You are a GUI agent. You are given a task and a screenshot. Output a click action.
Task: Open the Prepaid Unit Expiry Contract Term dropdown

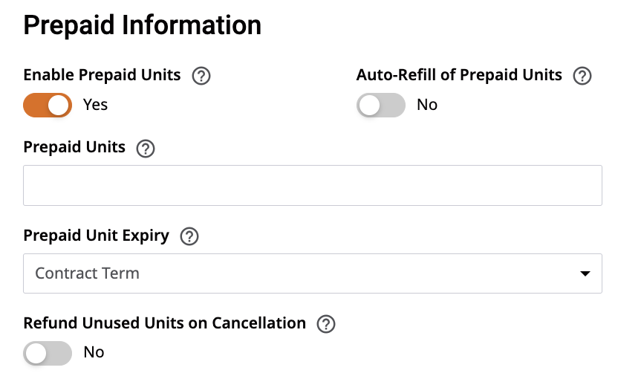313,273
